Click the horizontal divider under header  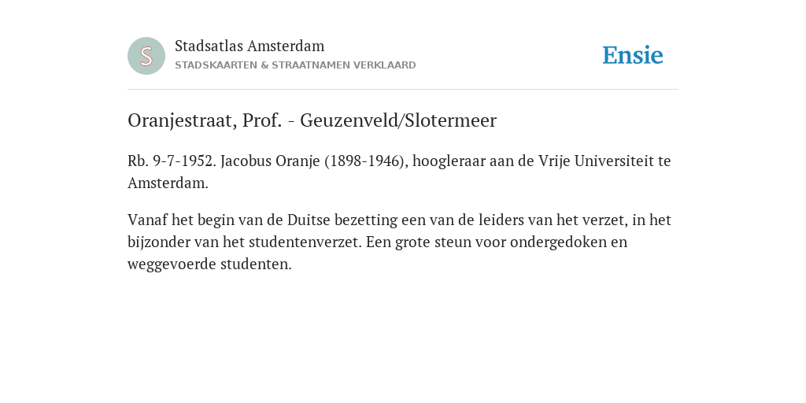pyautogui.click(x=403, y=90)
